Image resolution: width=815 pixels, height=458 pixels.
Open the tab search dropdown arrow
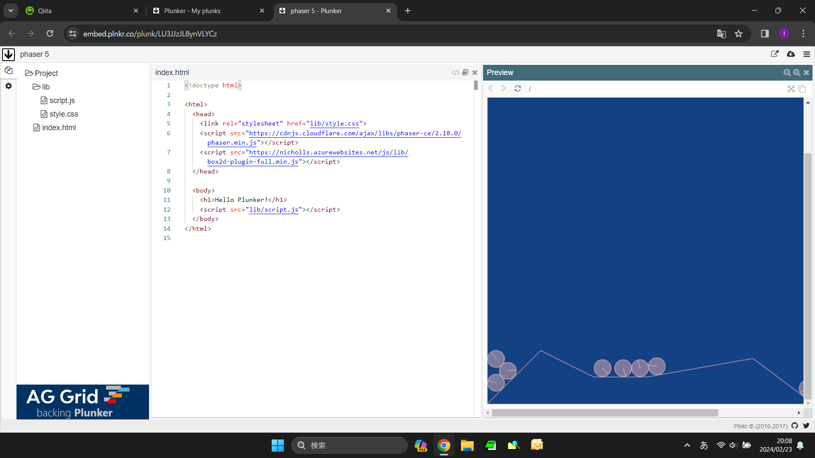pos(11,11)
